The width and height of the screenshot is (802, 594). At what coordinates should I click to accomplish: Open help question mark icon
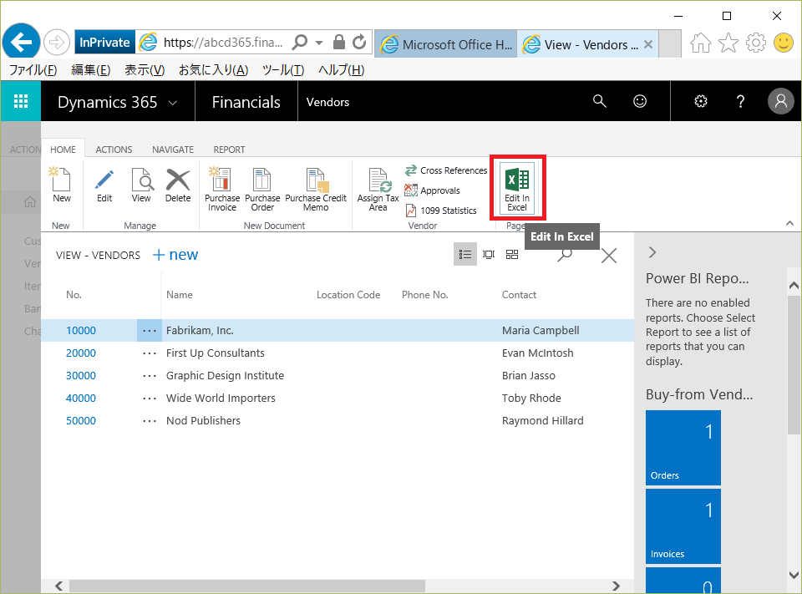[740, 101]
